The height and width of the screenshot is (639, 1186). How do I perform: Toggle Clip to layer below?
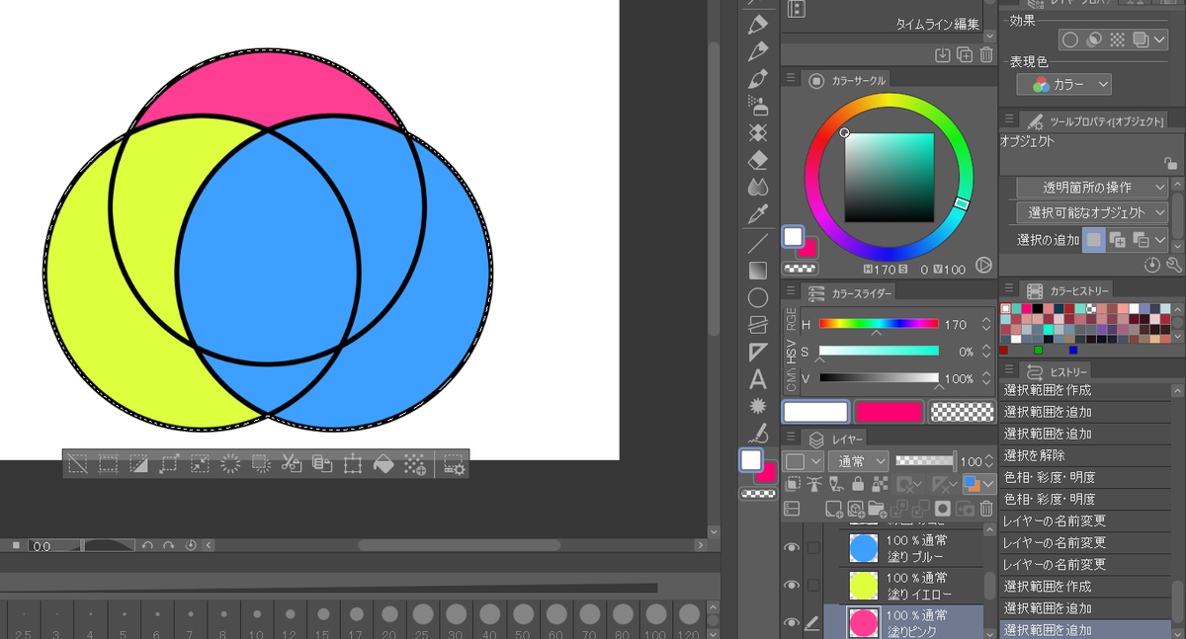[x=792, y=484]
